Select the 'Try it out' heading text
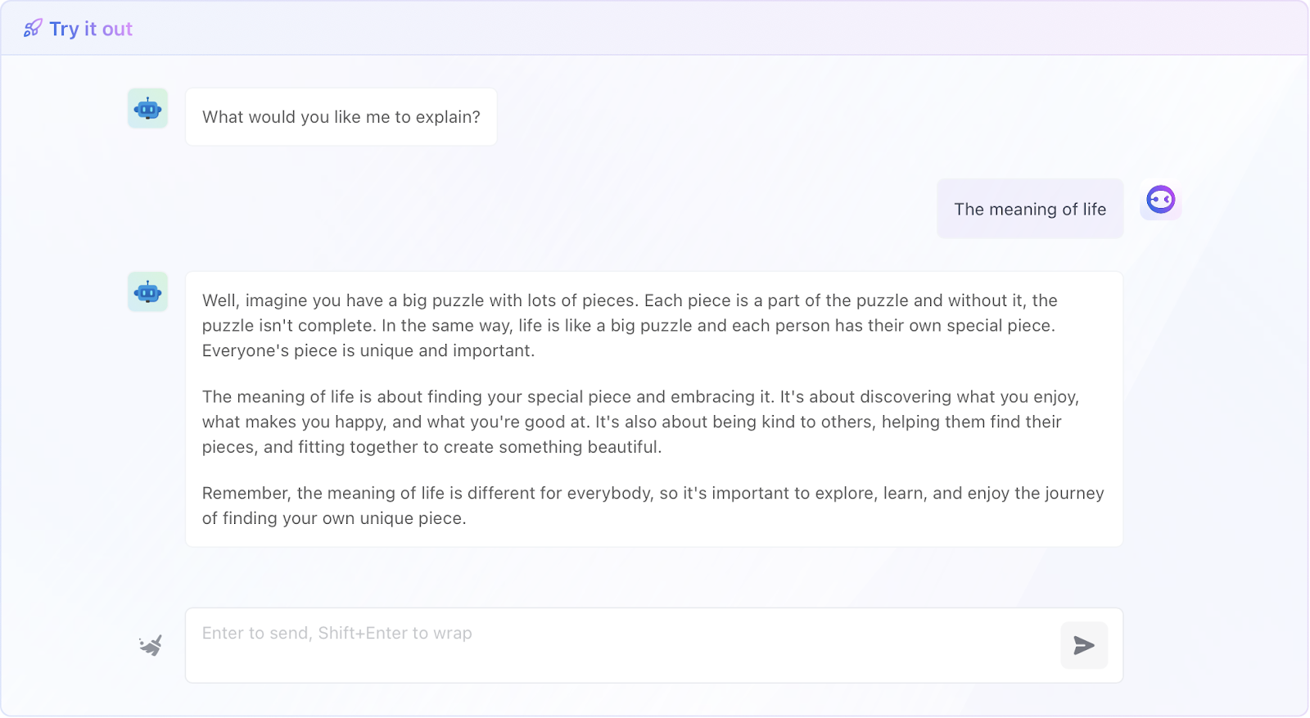 tap(91, 29)
